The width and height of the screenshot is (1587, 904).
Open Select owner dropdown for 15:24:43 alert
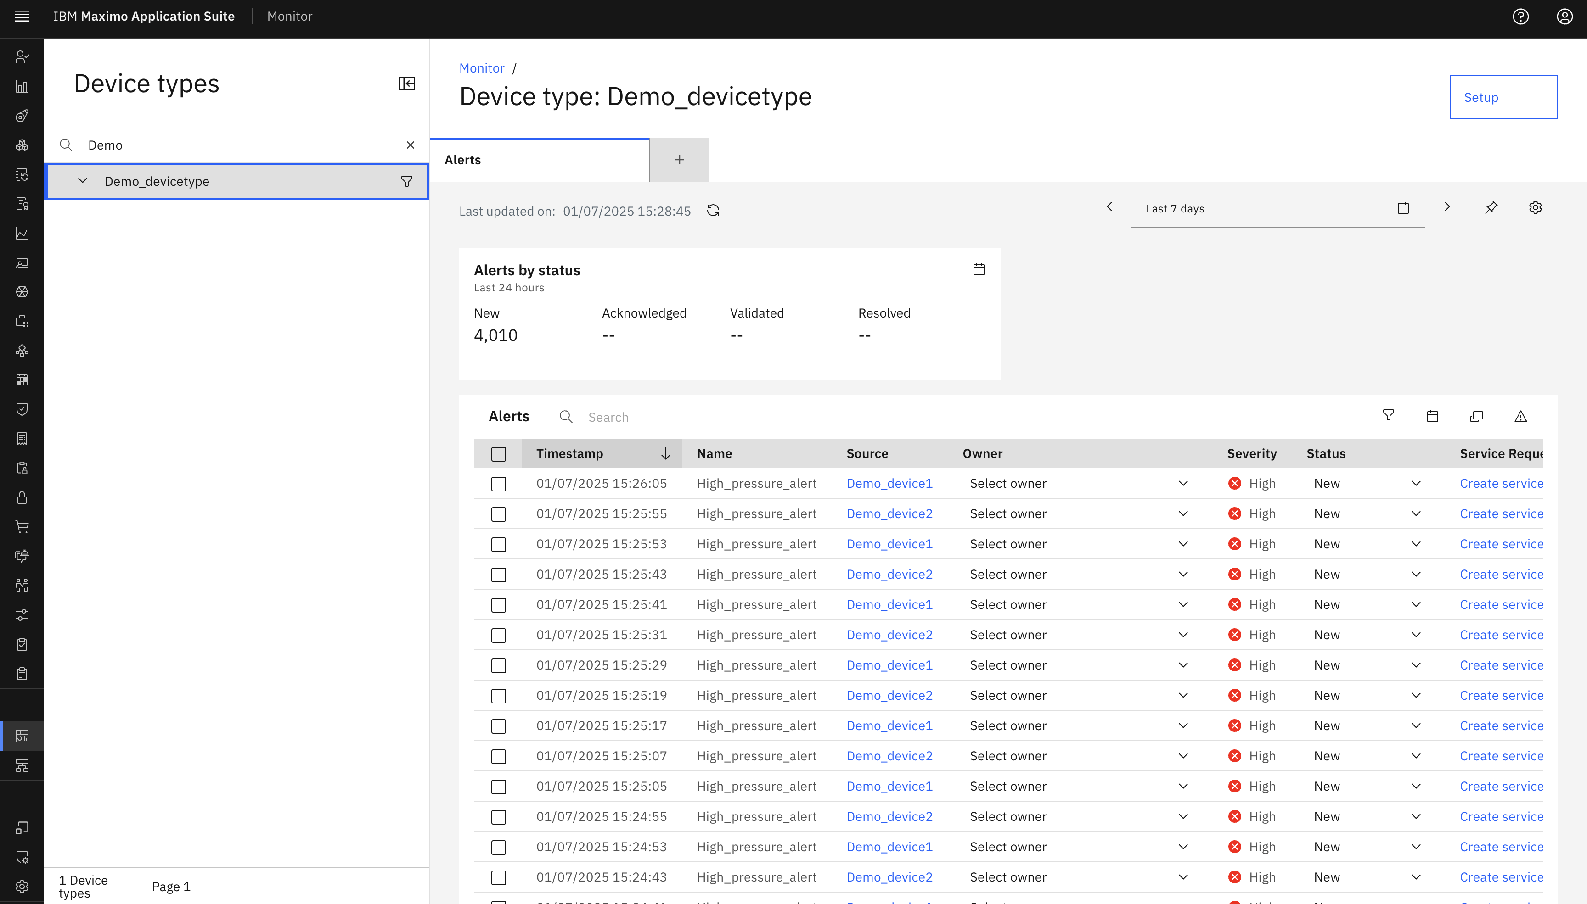[1080, 876]
